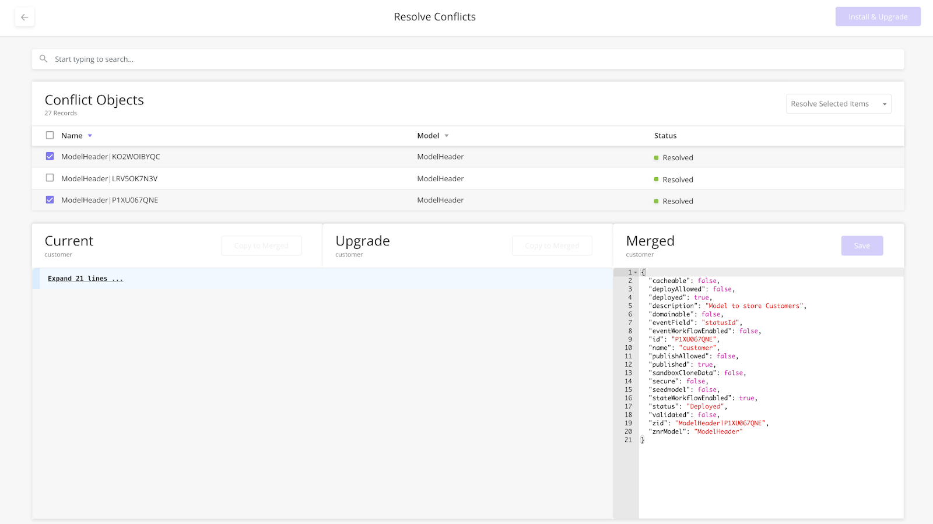
Task: Click green Resolved status dot for KO2WOIBYQC
Action: [656, 158]
